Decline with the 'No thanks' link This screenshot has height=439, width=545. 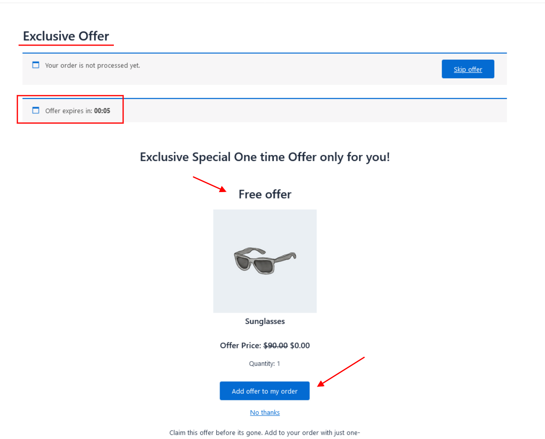[x=265, y=412]
